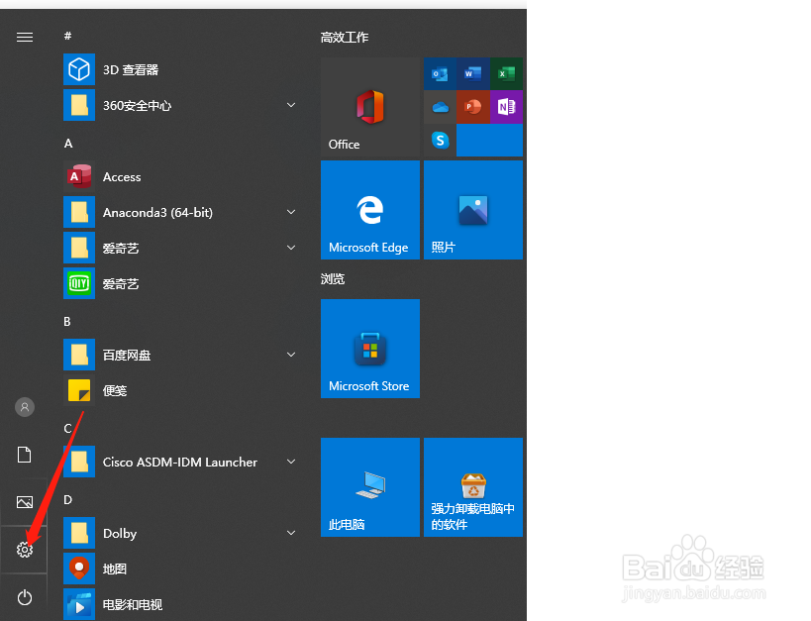Launch Access app icon
This screenshot has height=621, width=811.
coord(79,176)
